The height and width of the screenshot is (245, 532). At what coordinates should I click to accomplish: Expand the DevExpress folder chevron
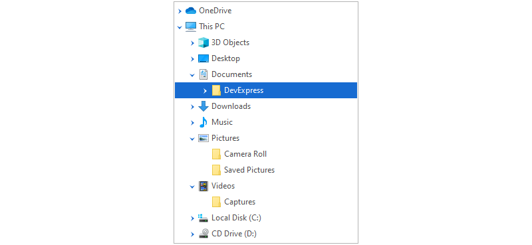coord(205,91)
